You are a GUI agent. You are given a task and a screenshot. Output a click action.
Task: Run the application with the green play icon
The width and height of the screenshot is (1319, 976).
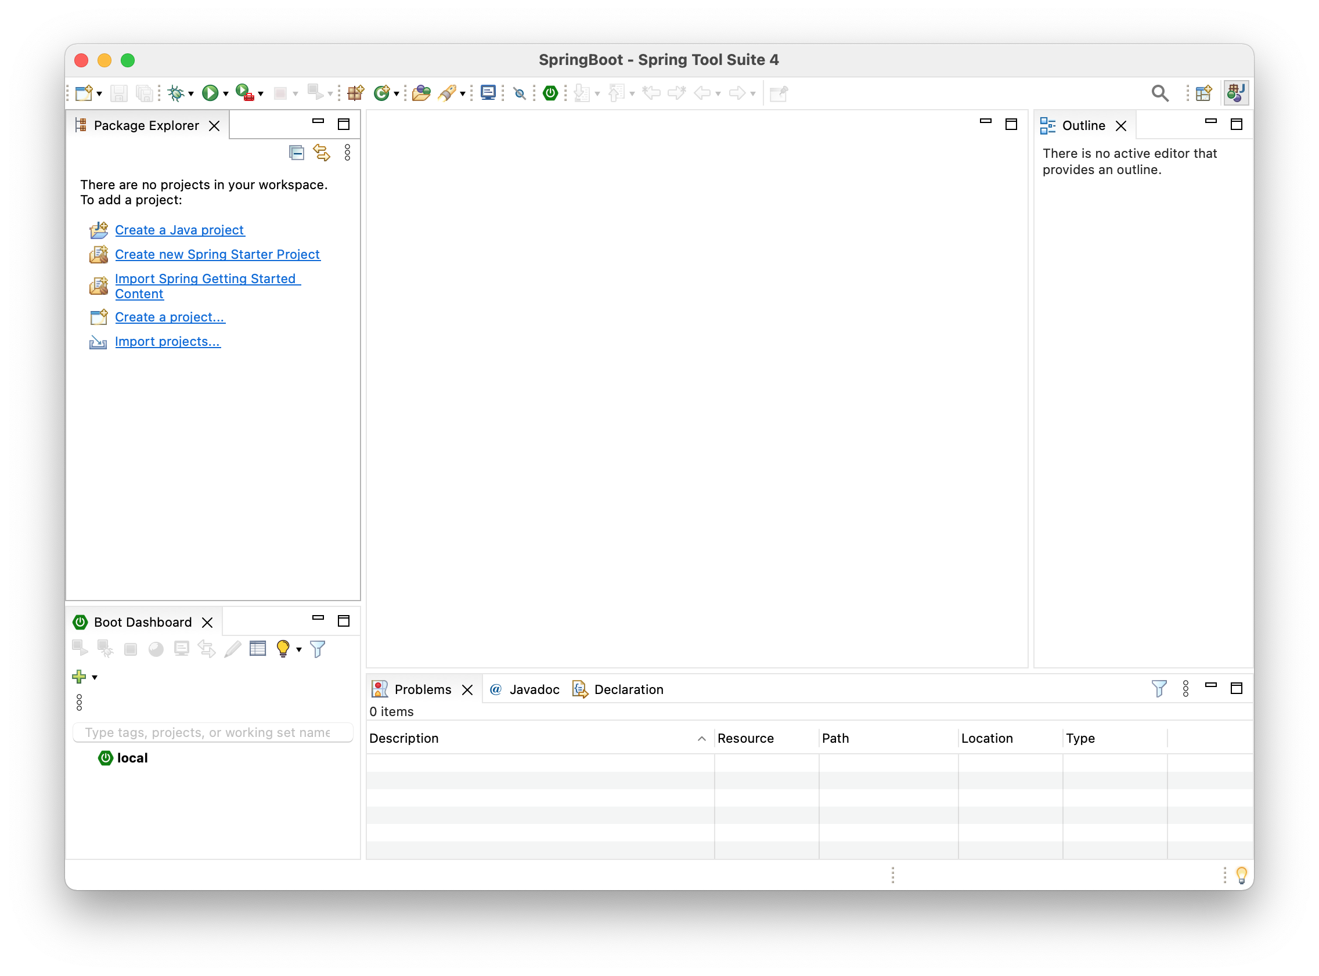[210, 93]
